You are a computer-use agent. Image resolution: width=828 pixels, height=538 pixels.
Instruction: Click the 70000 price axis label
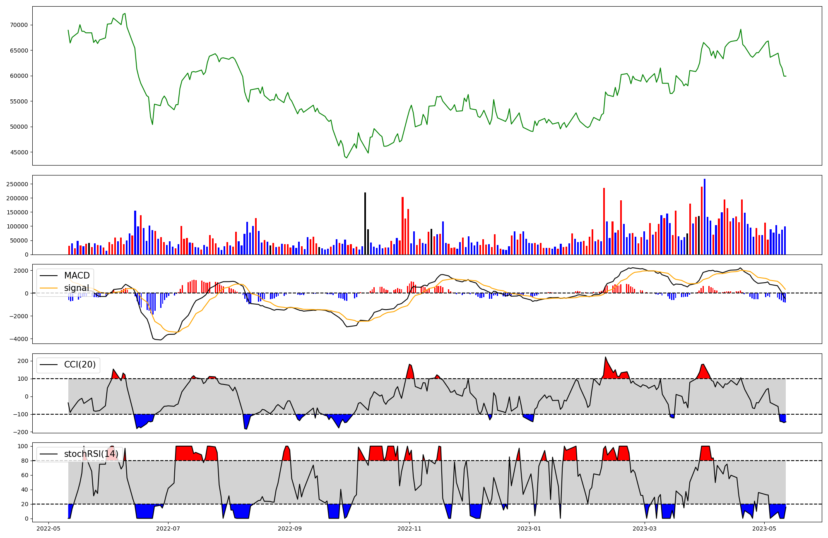(x=19, y=25)
